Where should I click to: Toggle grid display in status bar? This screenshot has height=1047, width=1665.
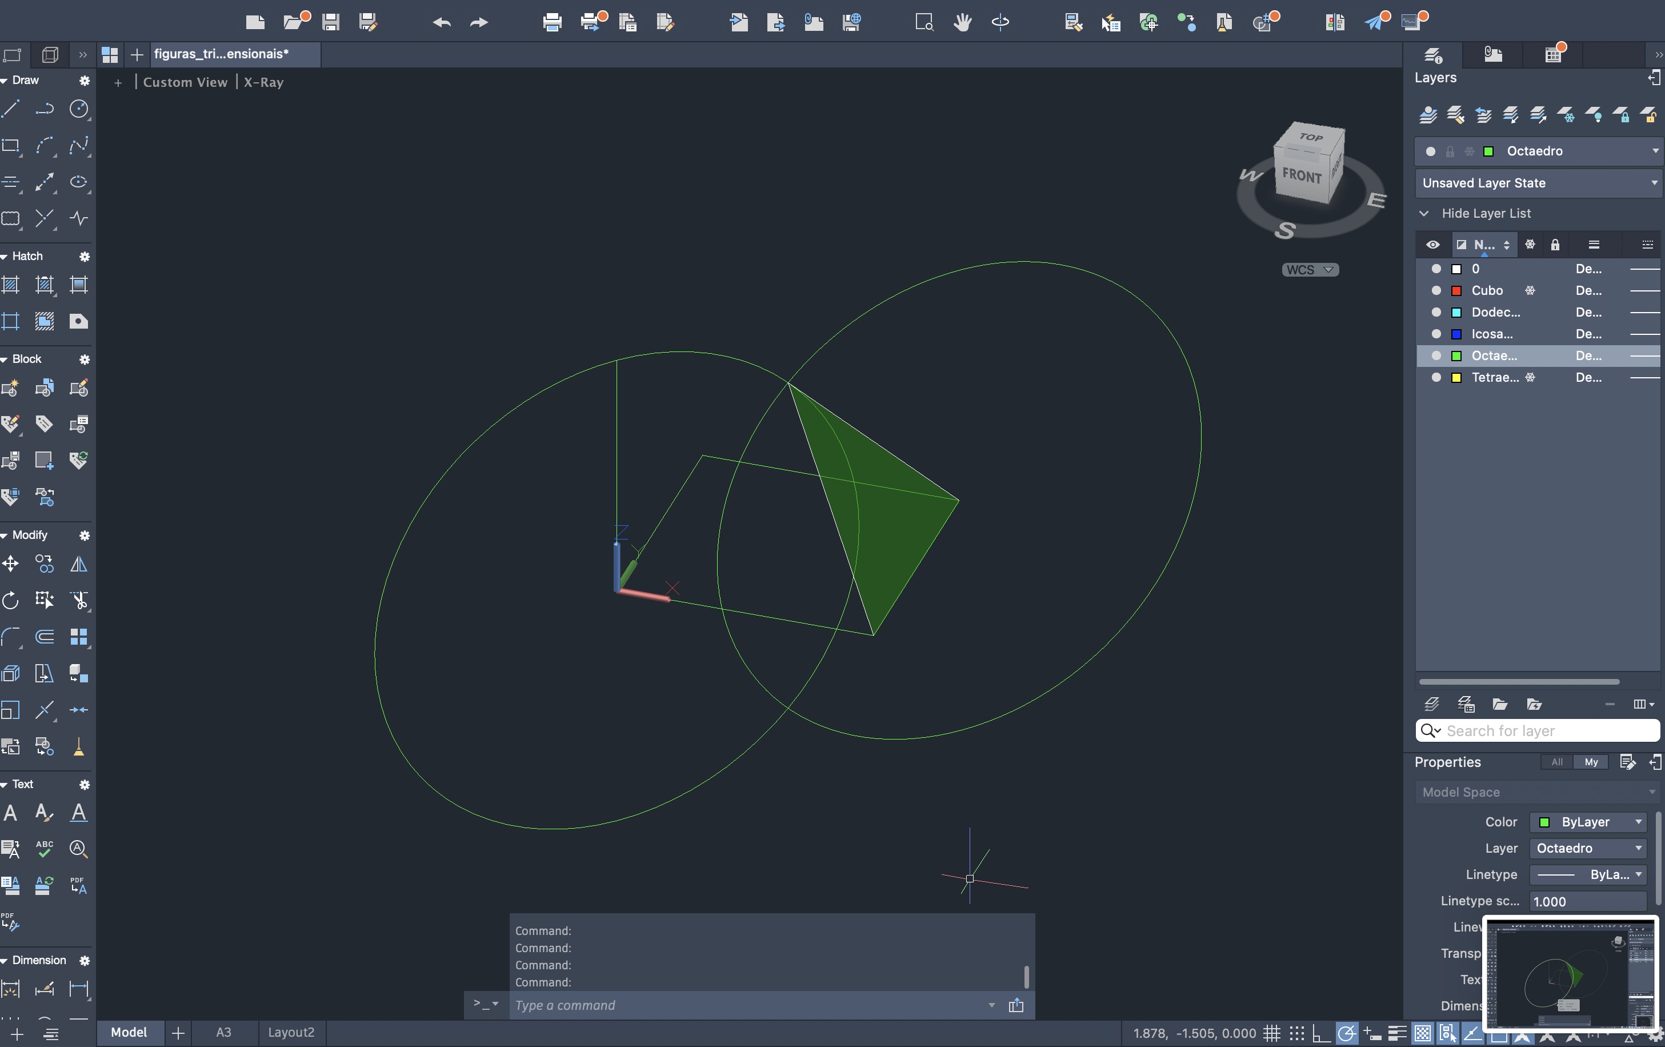pyautogui.click(x=1271, y=1033)
